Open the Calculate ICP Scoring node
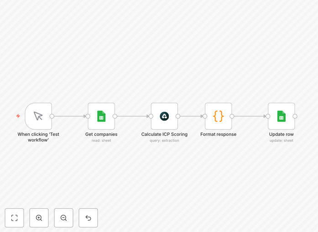This screenshot has width=318, height=232. (x=165, y=116)
